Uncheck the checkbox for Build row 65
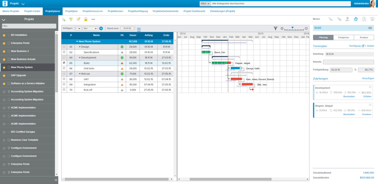 64,63
